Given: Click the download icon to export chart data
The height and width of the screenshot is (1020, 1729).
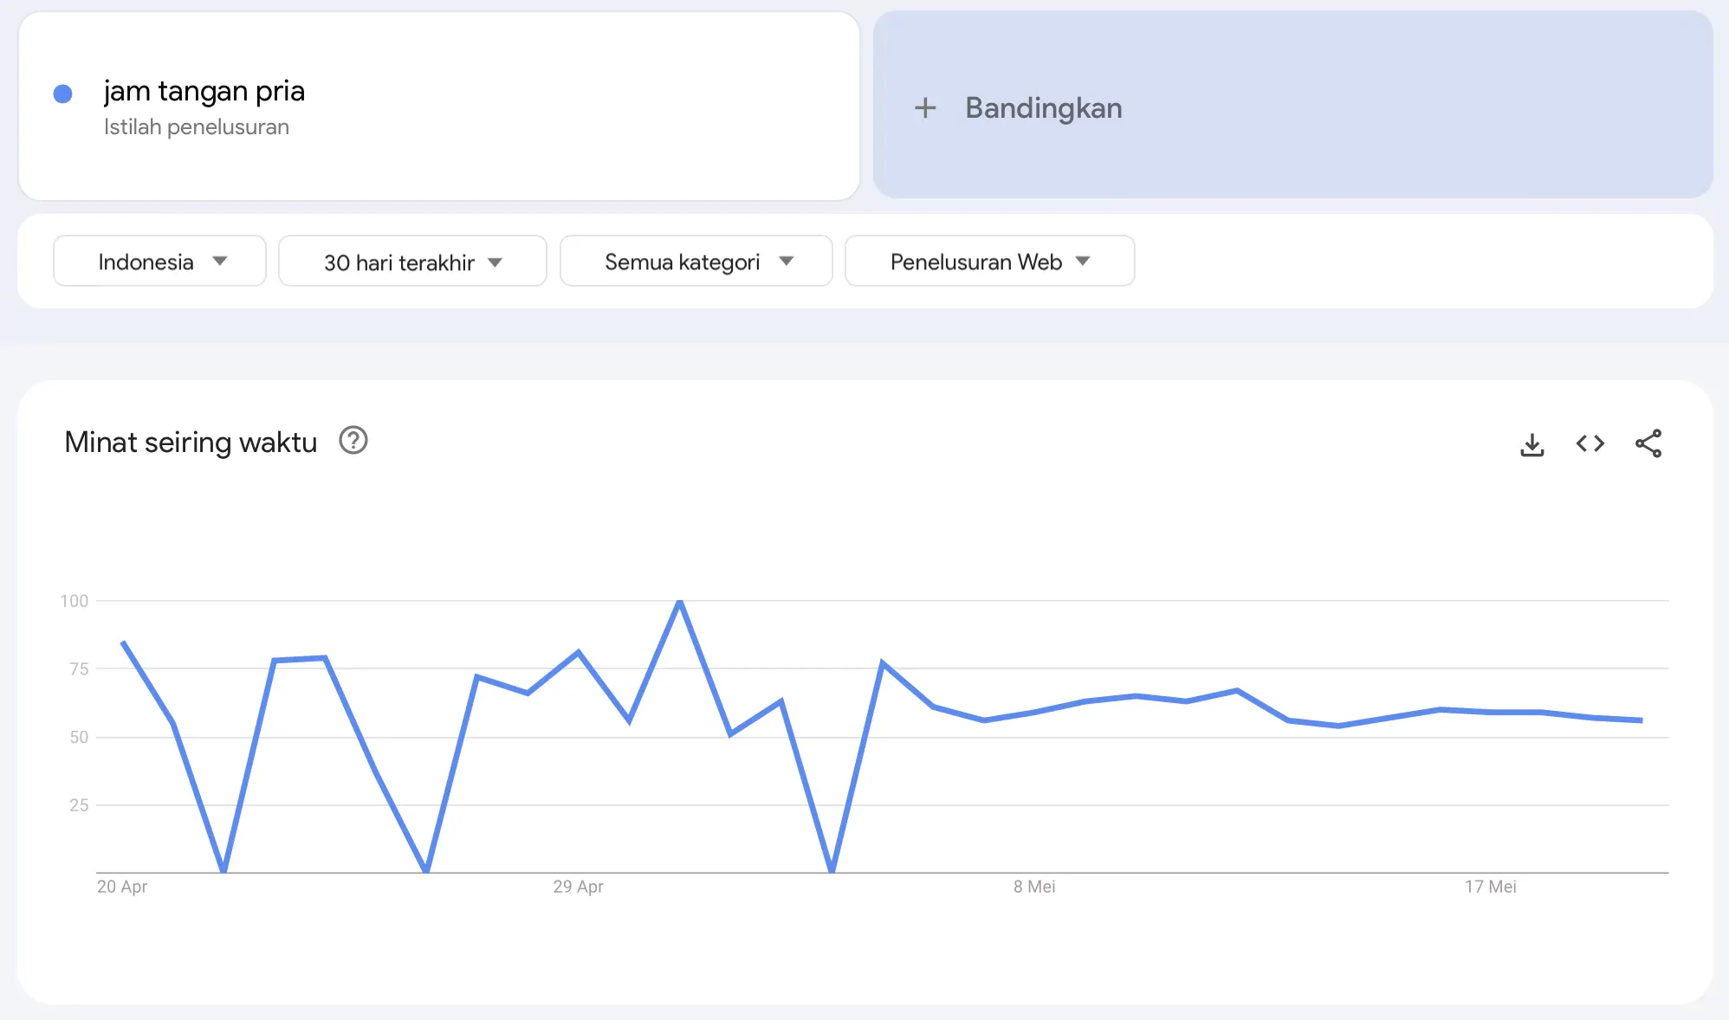Looking at the screenshot, I should coord(1532,443).
